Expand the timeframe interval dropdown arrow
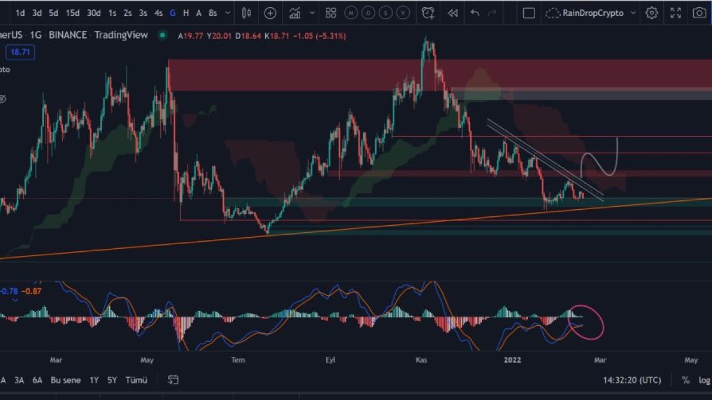Image resolution: width=712 pixels, height=400 pixels. point(228,12)
